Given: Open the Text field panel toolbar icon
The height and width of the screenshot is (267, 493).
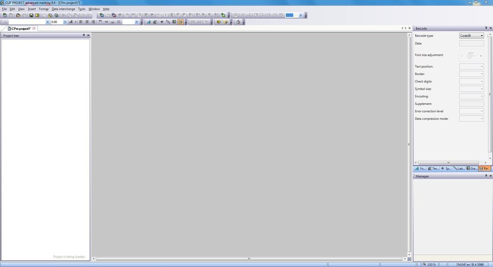Looking at the screenshot, I should point(155,22).
